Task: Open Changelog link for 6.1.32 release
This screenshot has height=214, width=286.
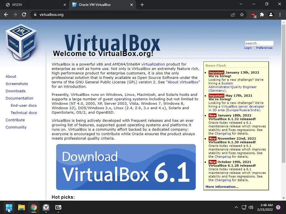Action: coord(223,133)
